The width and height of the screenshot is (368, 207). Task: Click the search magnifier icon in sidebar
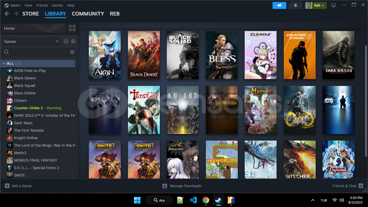(7, 52)
